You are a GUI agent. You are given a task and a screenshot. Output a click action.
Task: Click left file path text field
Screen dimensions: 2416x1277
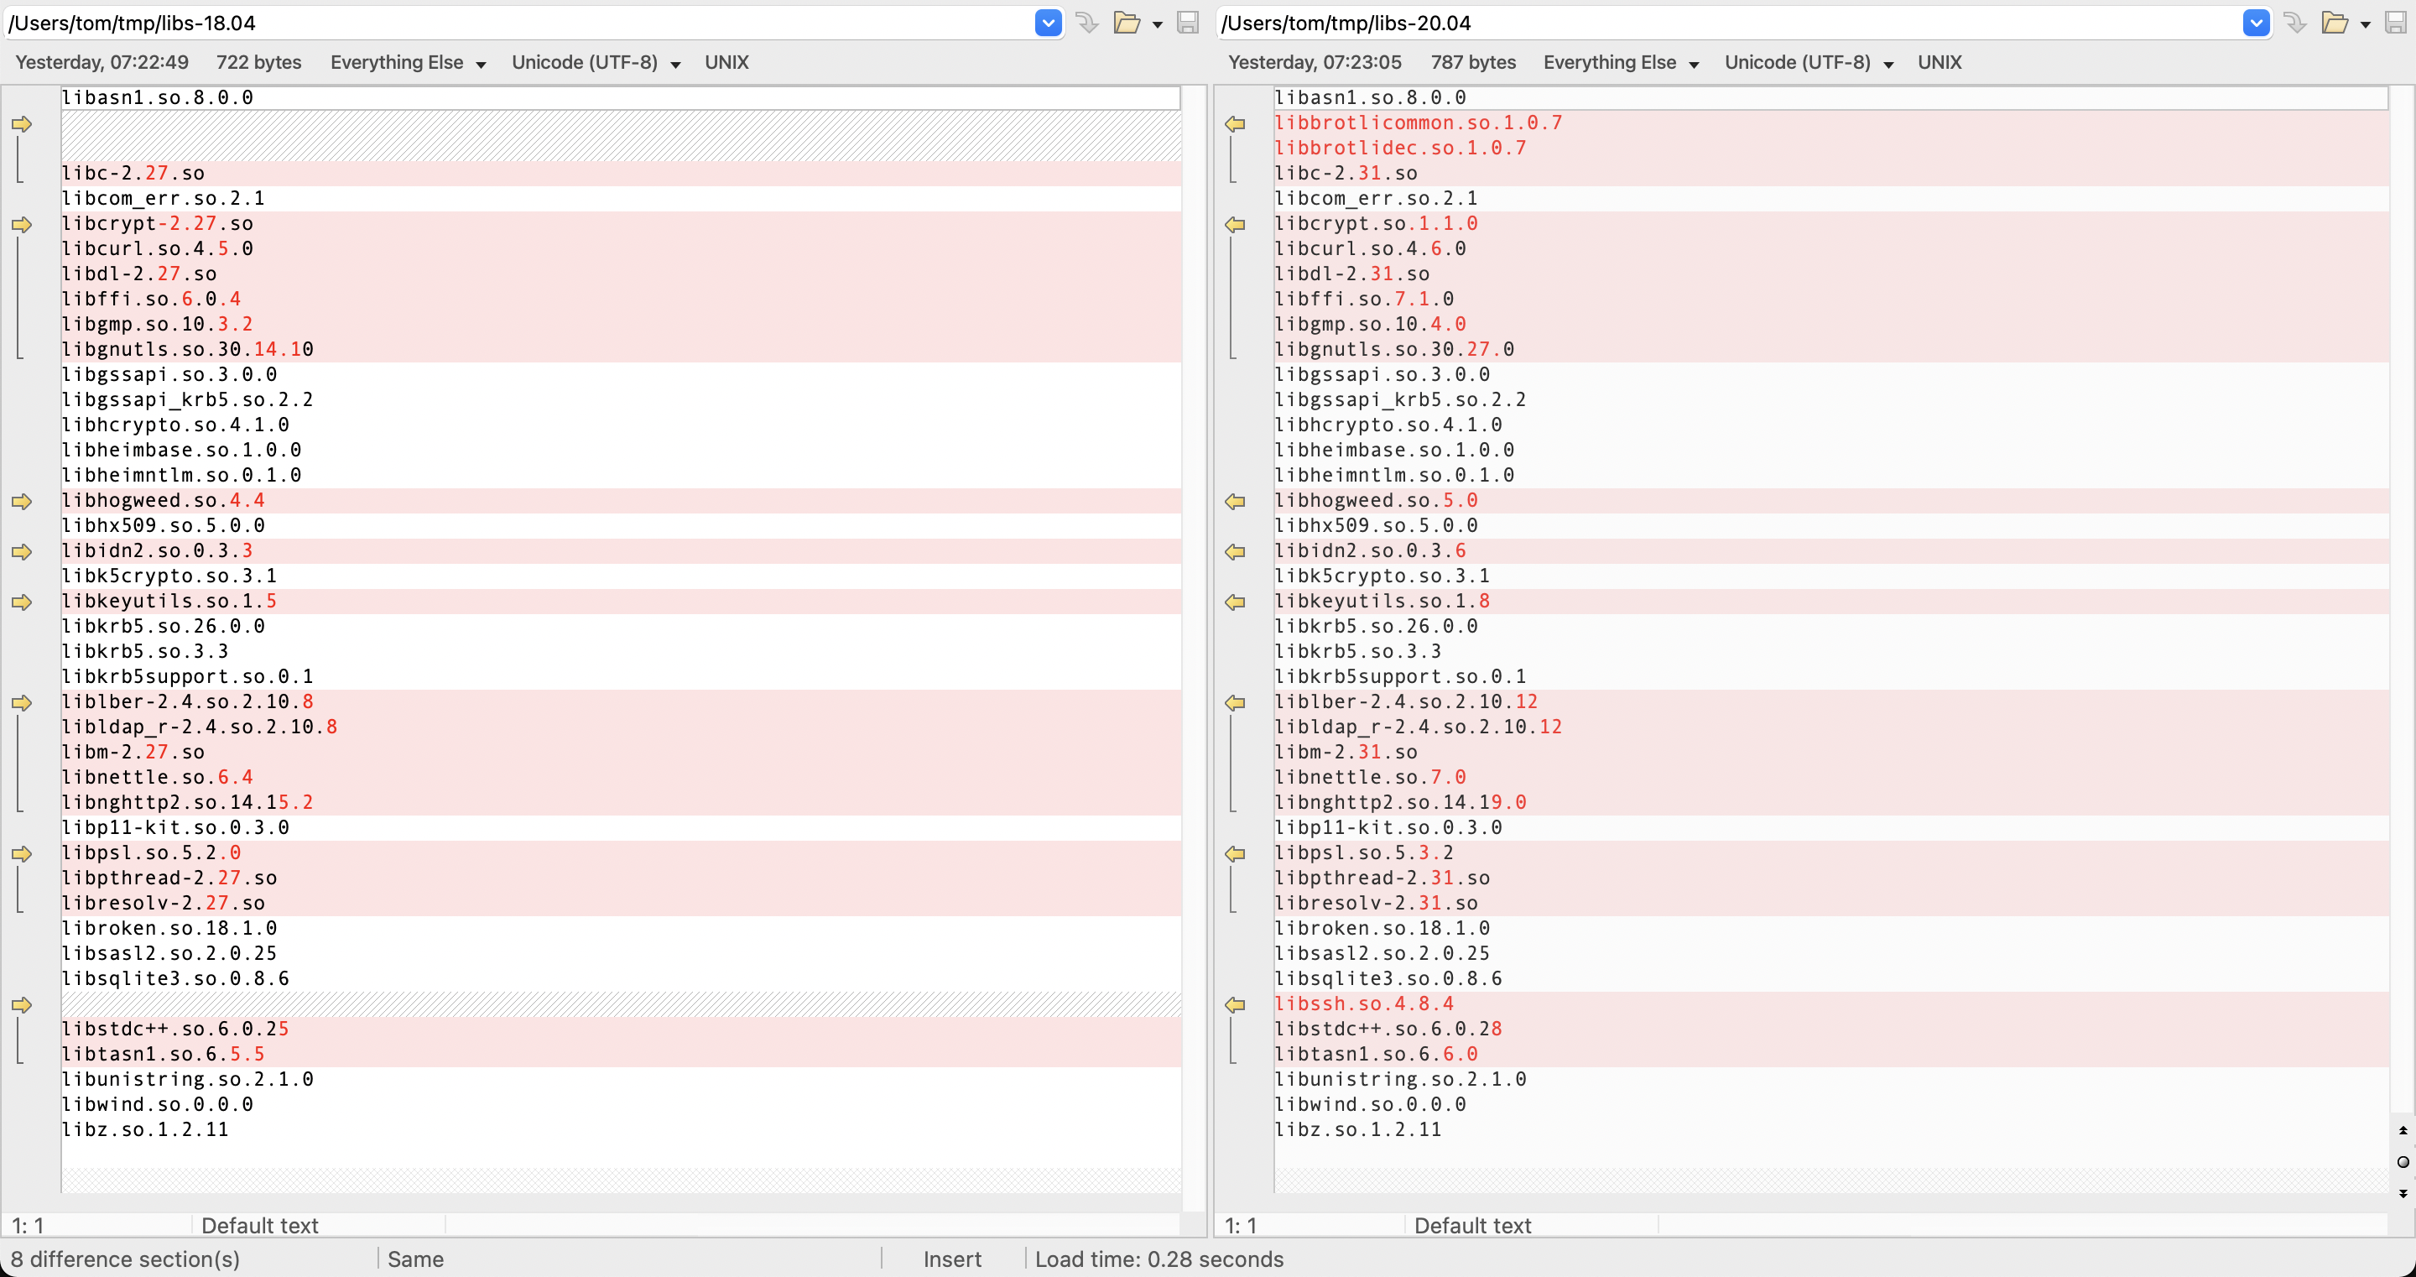516,23
